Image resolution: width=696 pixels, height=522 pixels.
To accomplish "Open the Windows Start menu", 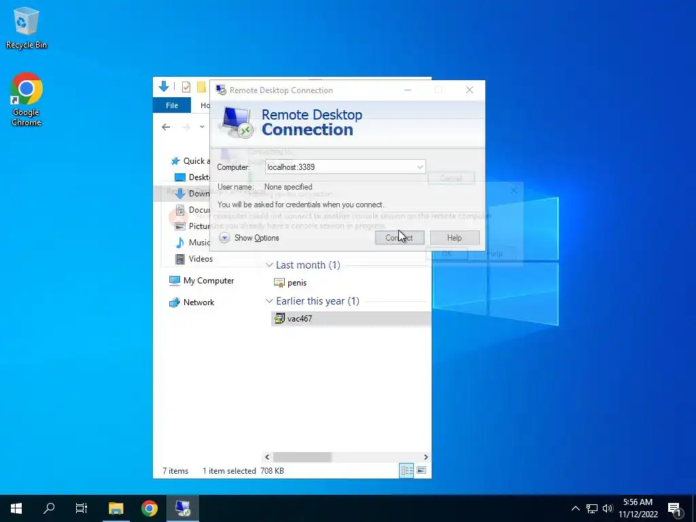I will (x=16, y=508).
